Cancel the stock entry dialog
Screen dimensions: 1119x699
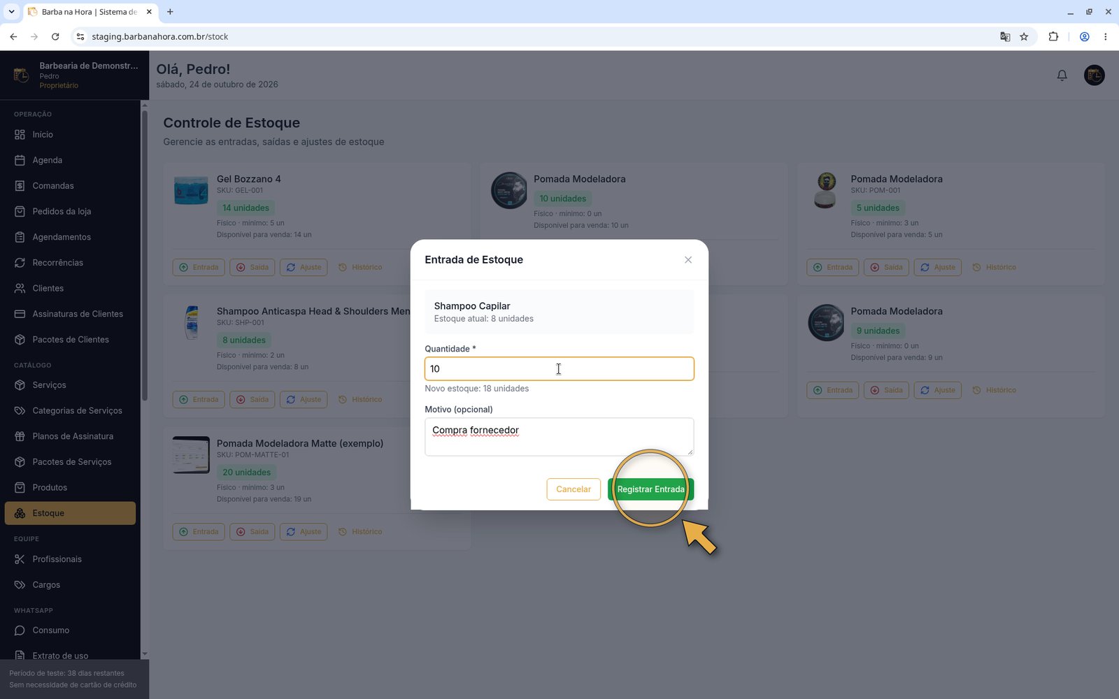click(x=573, y=489)
